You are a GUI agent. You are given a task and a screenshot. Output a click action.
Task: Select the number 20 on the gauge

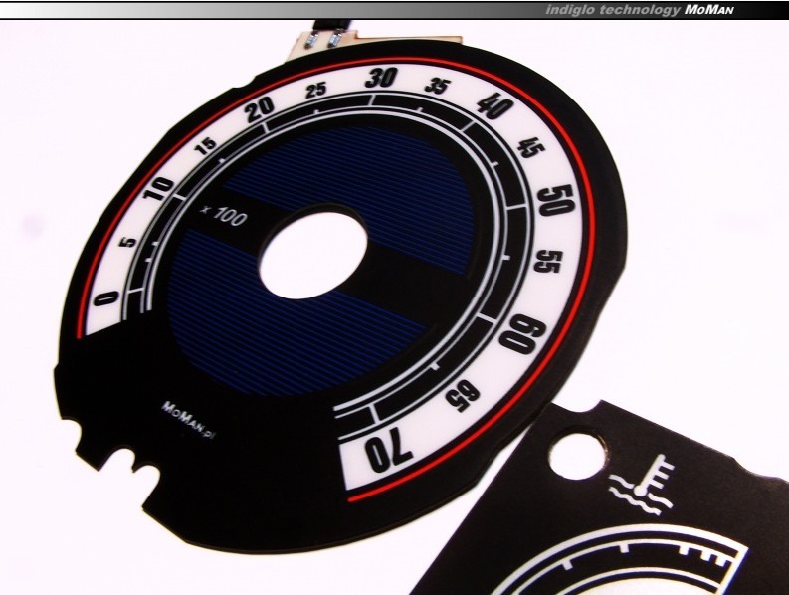[x=259, y=109]
